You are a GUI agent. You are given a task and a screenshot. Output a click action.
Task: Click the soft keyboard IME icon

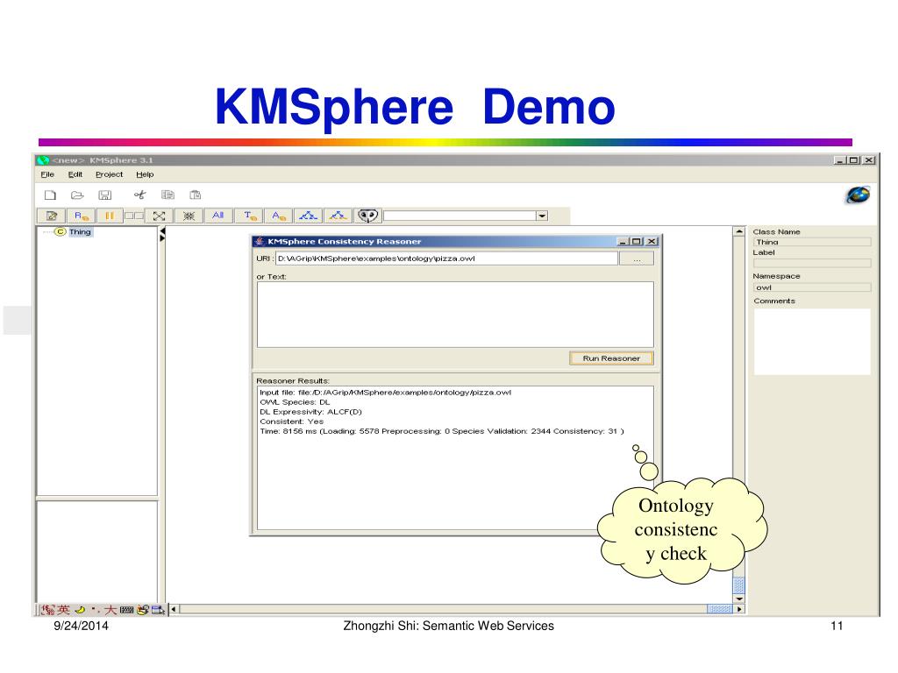(127, 610)
